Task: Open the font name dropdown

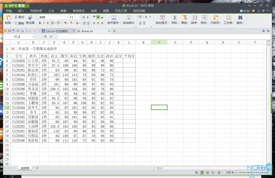Action: coord(68,17)
